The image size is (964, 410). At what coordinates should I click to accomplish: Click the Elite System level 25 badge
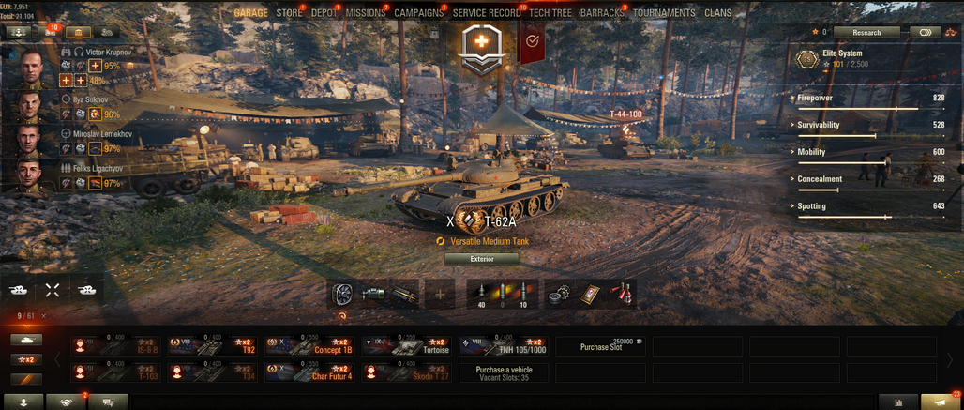(806, 59)
